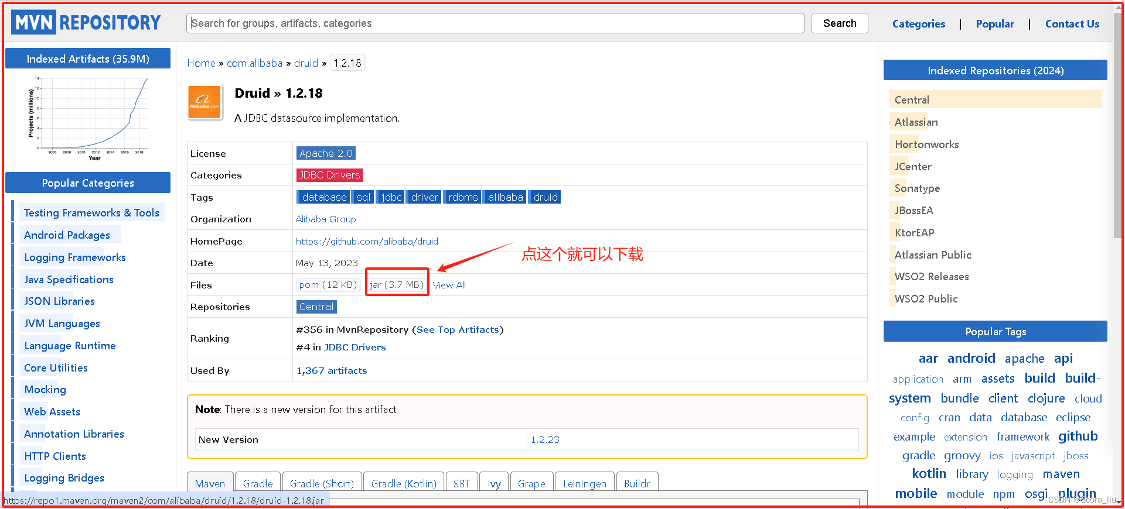
Task: Open Popular in top navigation
Action: point(994,24)
